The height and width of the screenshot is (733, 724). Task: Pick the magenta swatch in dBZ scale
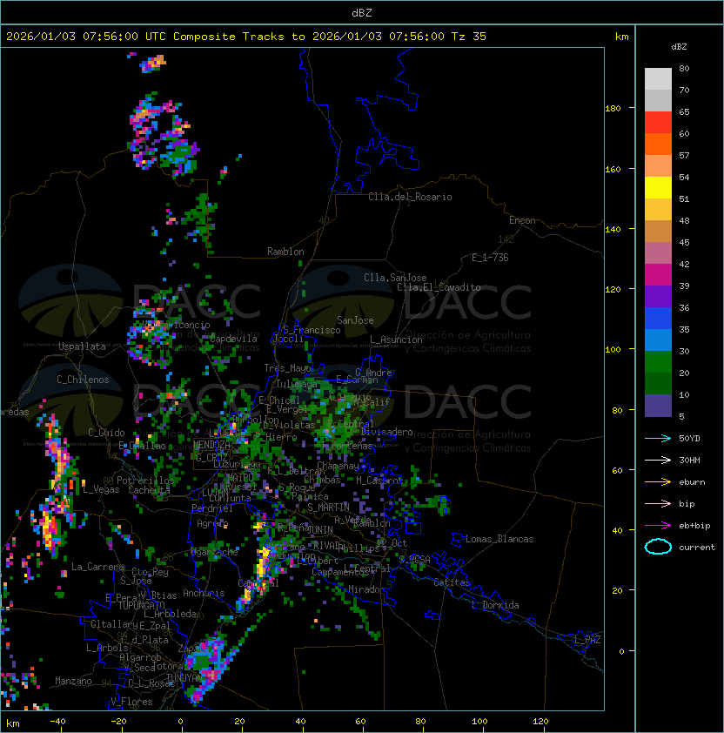(x=658, y=275)
